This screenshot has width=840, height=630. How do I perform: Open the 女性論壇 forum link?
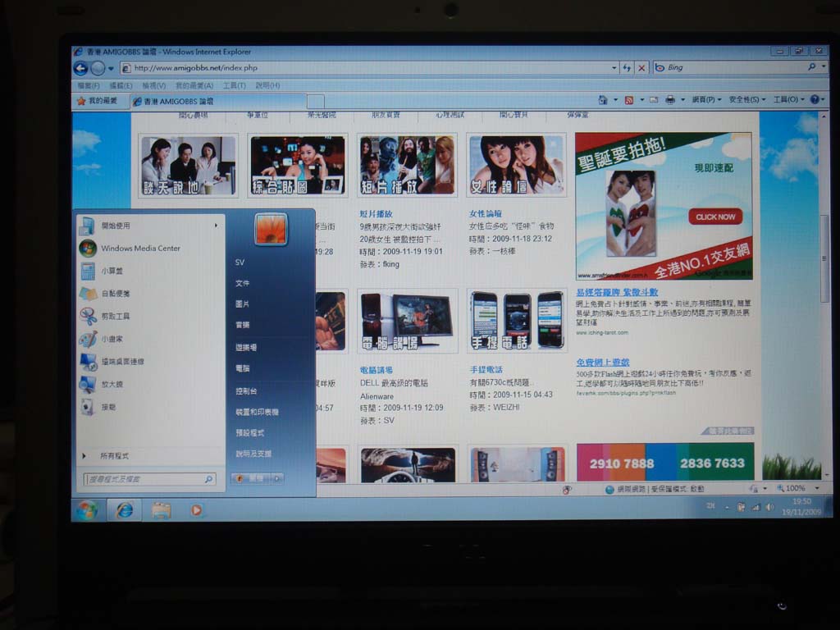(x=486, y=214)
